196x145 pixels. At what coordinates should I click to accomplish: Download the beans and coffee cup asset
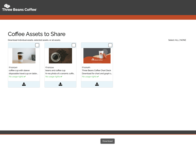[60, 84]
